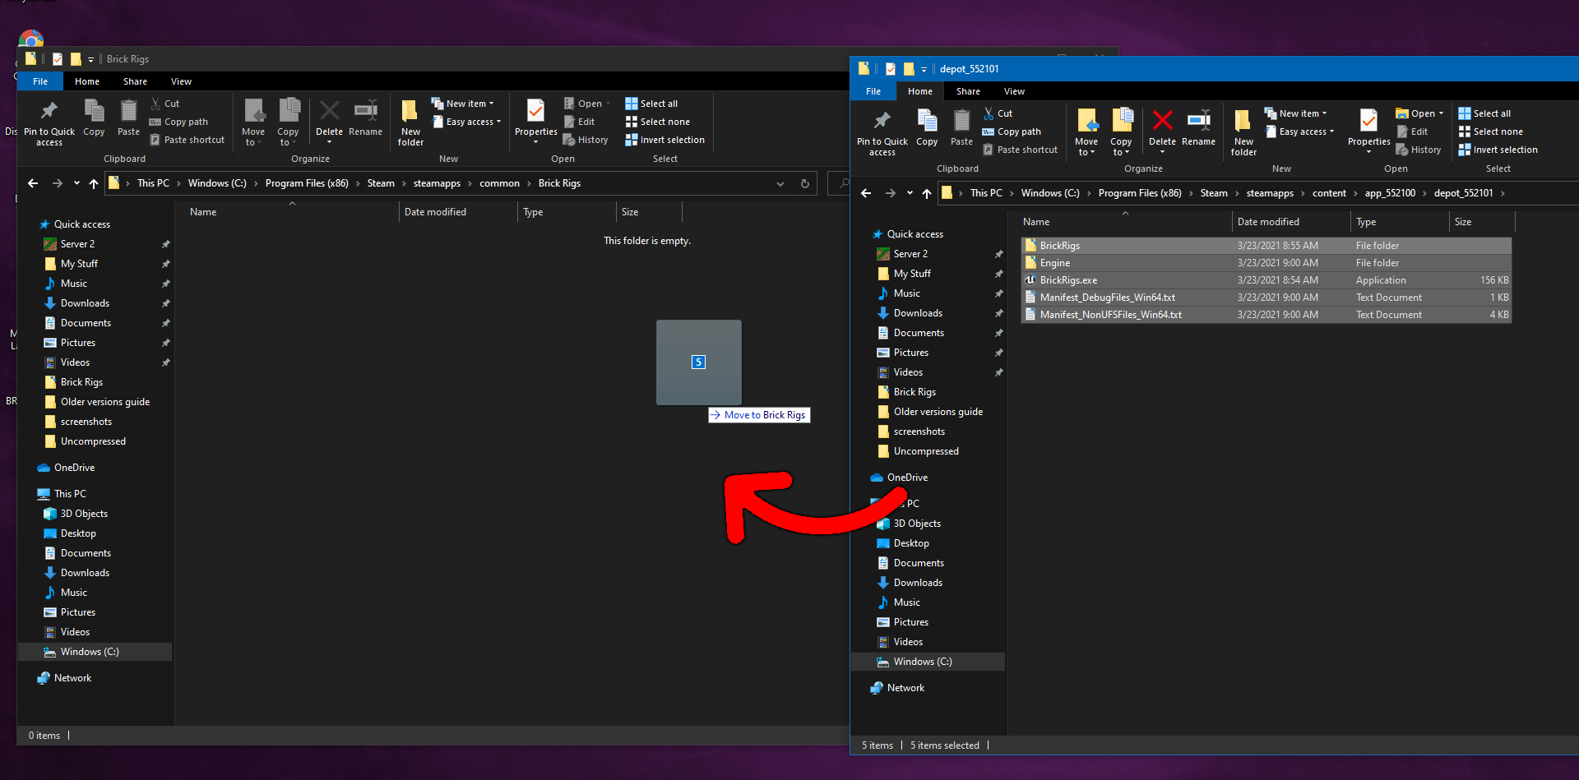Open OneDrive in Brick Rigs window navigation pane
Screen dimensions: 1579x780
[74, 468]
